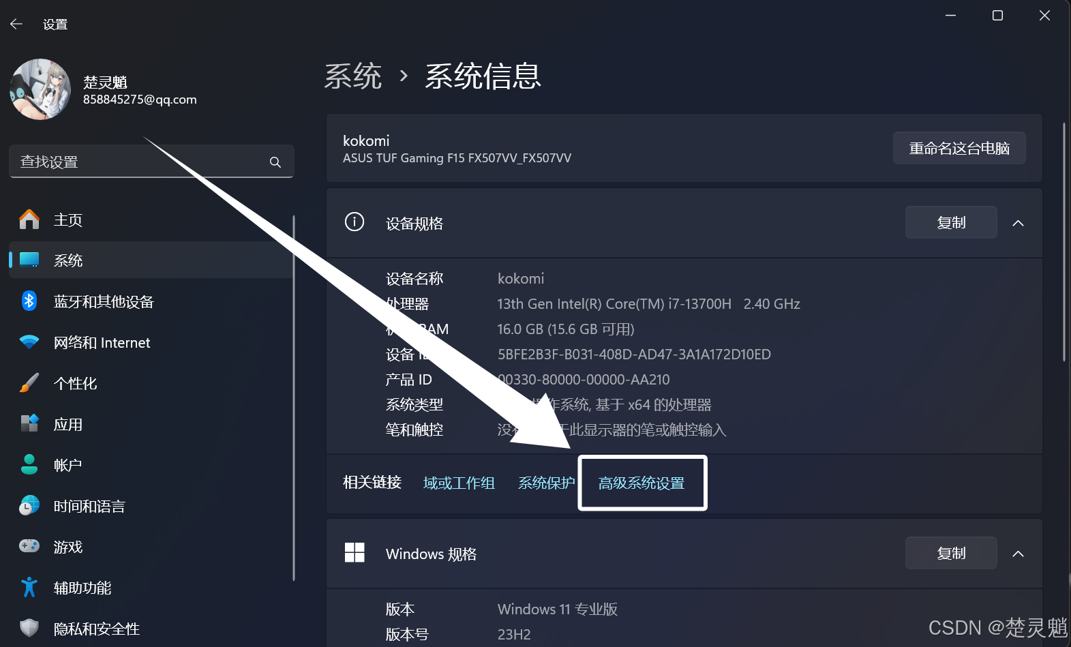Open the user profile avatar
The image size is (1071, 647).
40,89
